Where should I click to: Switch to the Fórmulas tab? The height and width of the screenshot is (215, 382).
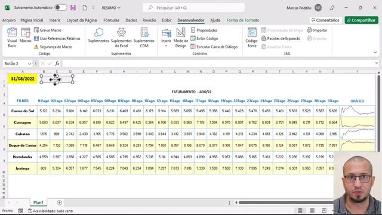[x=112, y=20]
